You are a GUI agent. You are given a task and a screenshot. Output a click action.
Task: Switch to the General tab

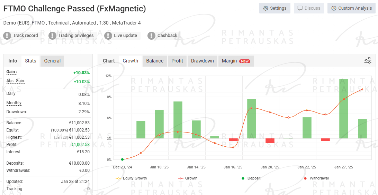52,61
